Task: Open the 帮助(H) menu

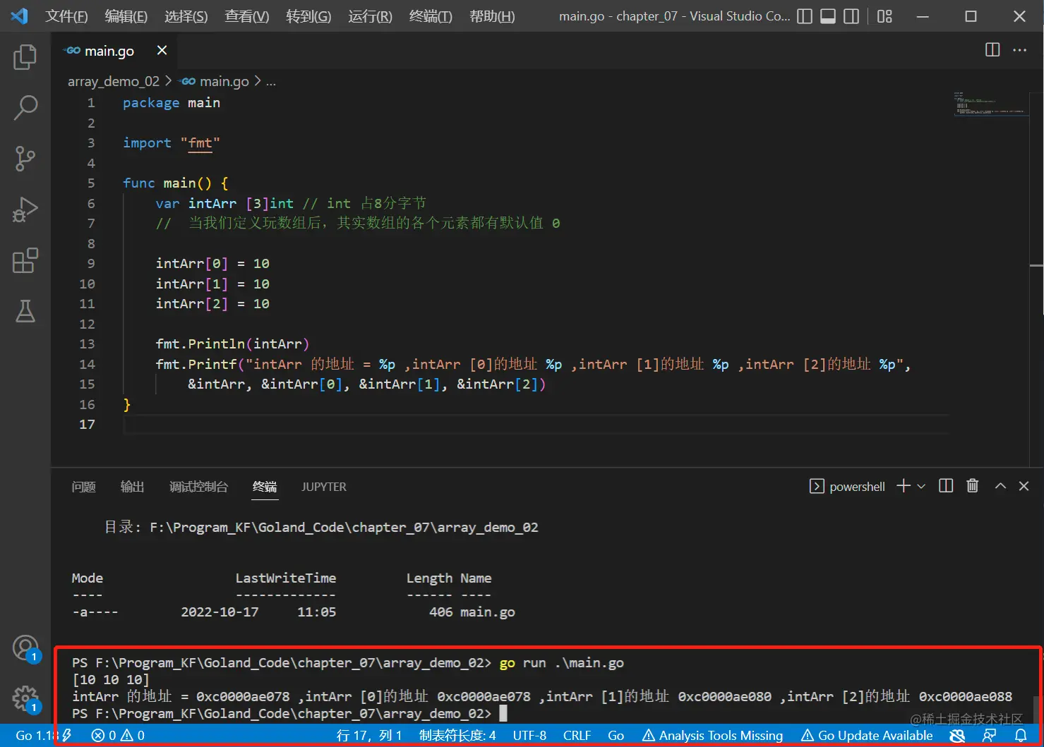Action: click(x=492, y=16)
